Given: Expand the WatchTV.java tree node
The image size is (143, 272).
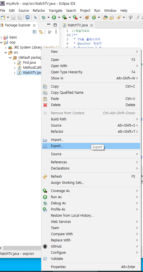Looking at the screenshot, I should click(x=15, y=73).
